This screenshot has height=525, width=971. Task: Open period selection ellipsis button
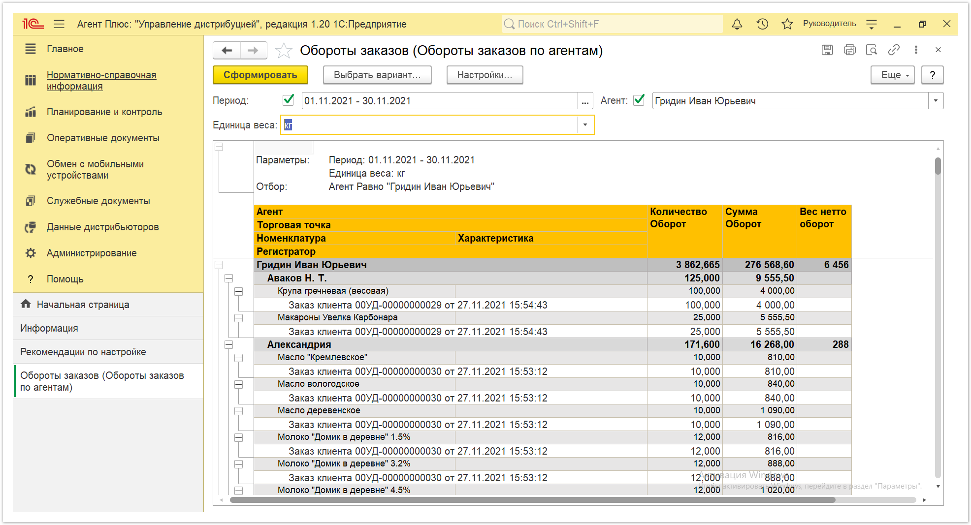pyautogui.click(x=585, y=101)
